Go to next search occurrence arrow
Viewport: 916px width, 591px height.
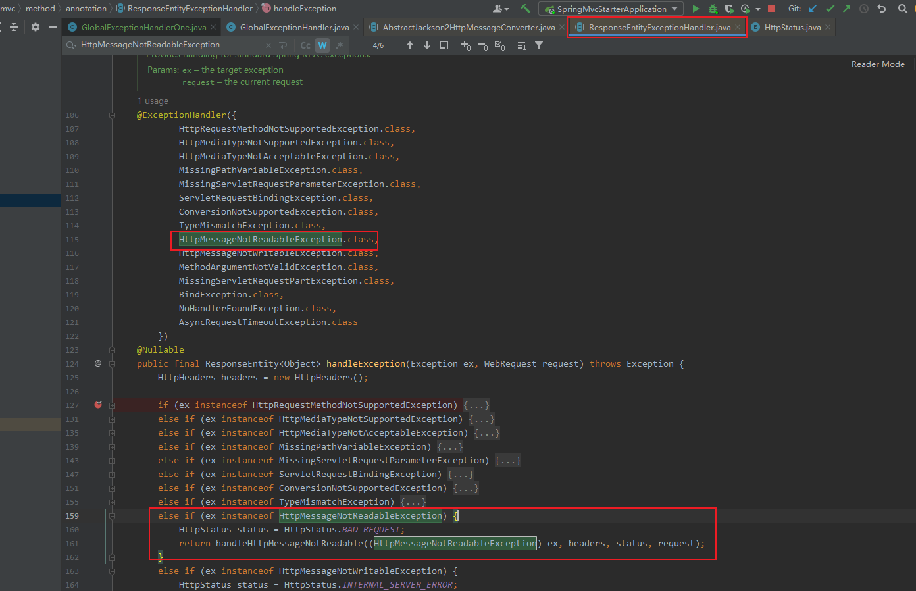(x=427, y=45)
